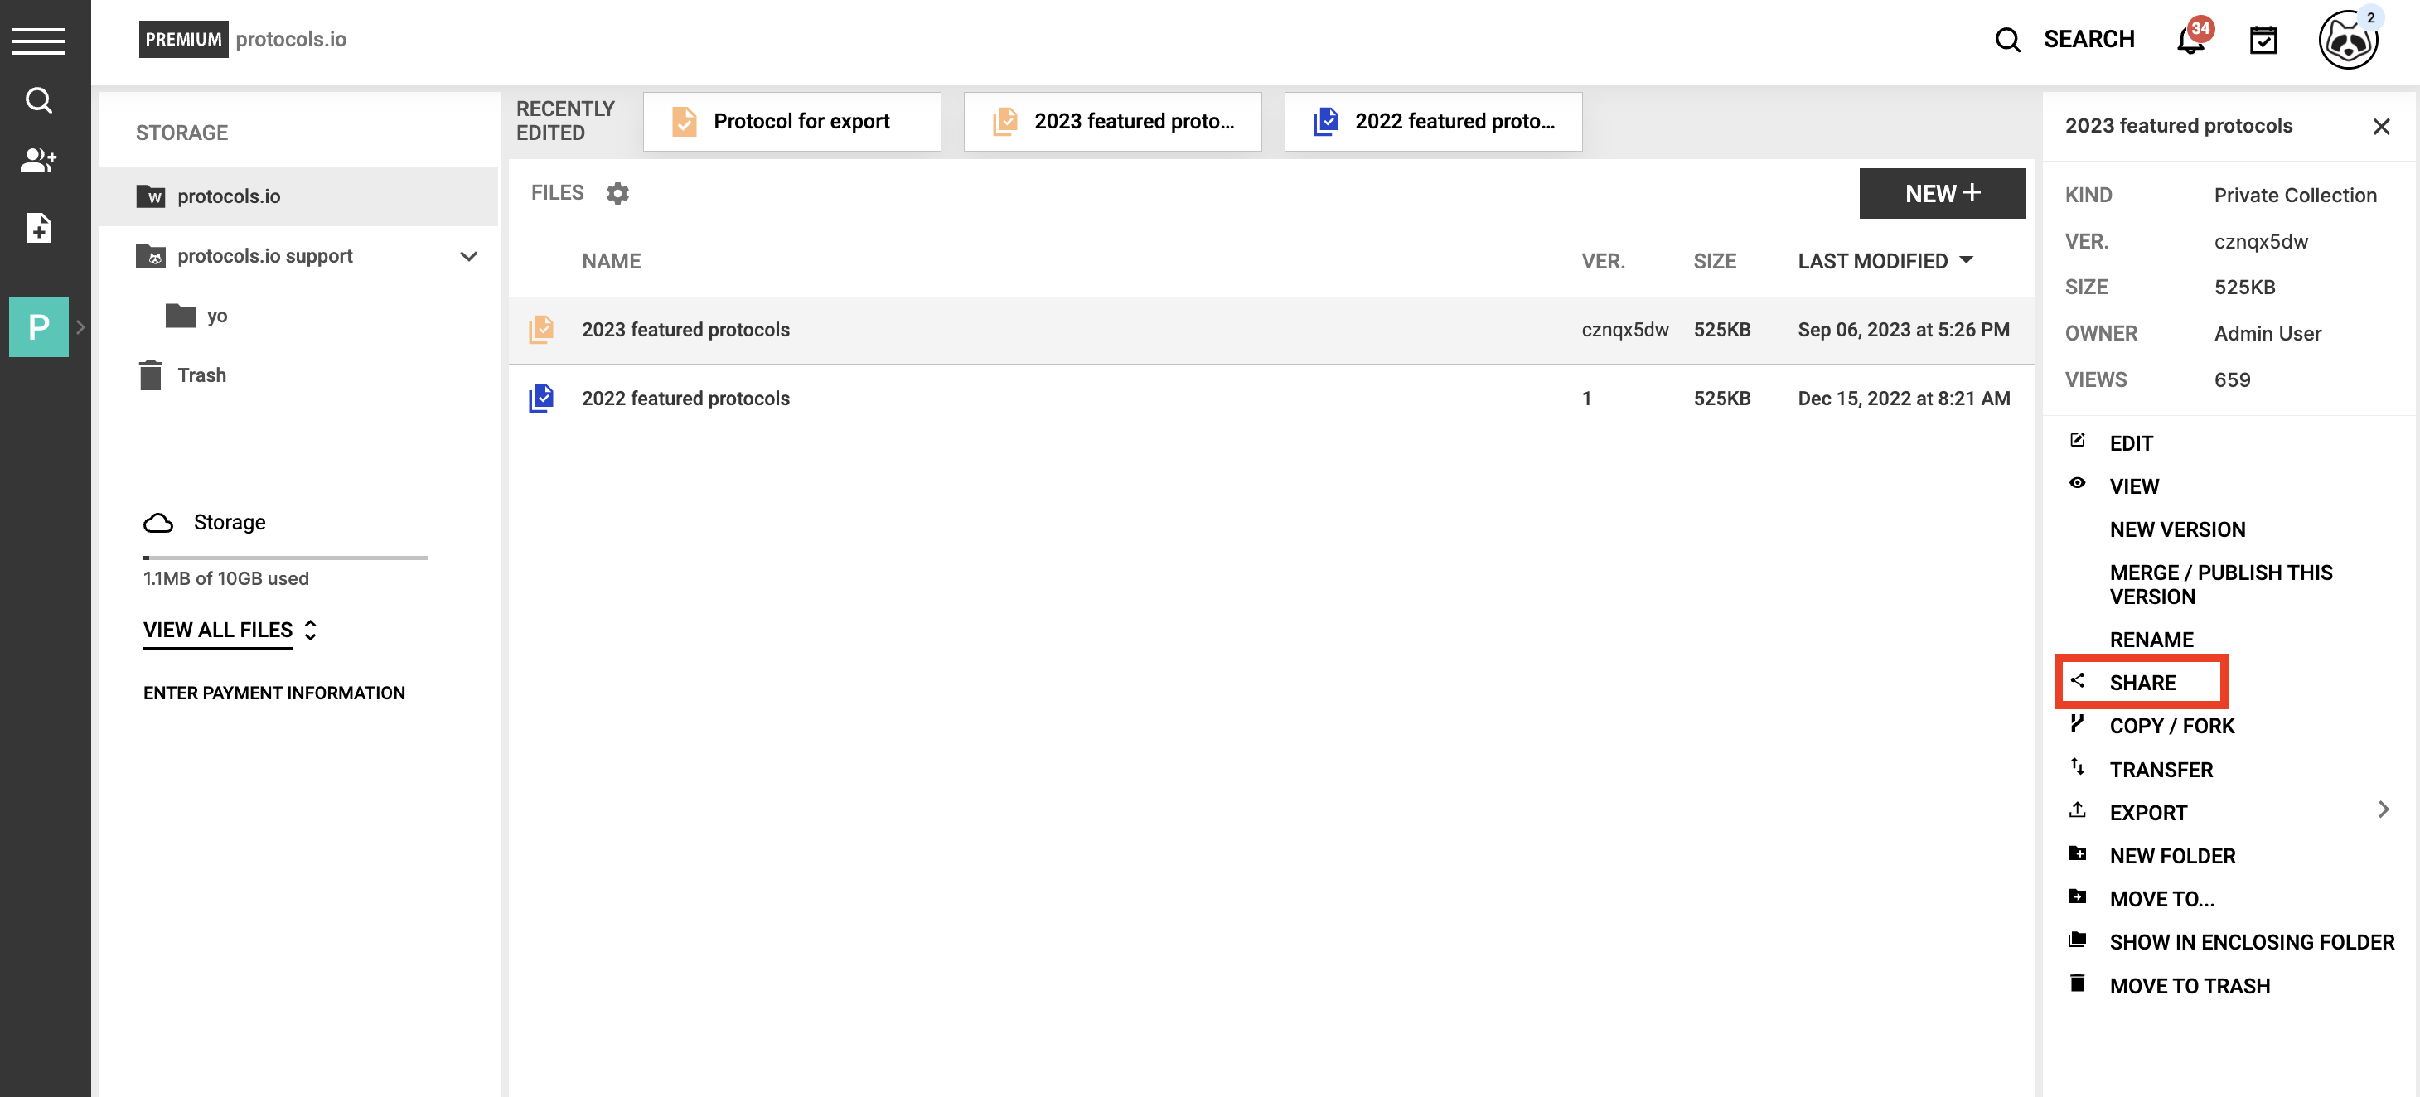Open the Protocol for export recent tab
The image size is (2420, 1097).
[x=791, y=121]
